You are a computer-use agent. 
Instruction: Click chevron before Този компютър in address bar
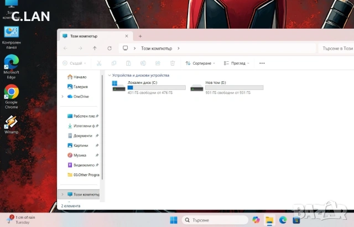(134, 48)
